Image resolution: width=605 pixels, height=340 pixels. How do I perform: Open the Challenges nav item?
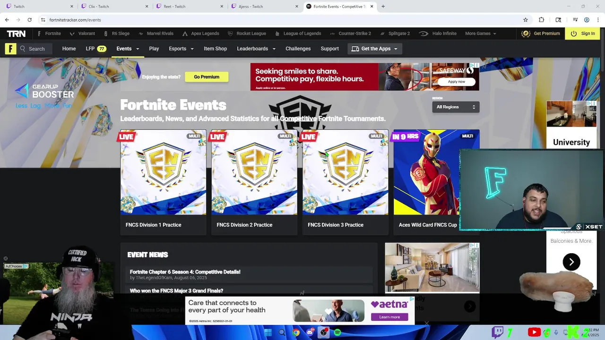tap(298, 49)
